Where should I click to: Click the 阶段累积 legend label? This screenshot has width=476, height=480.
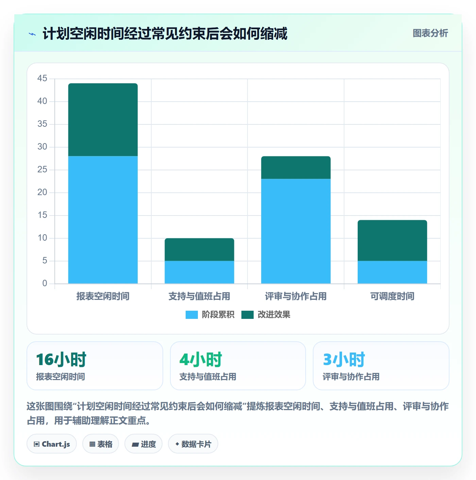[x=218, y=315]
